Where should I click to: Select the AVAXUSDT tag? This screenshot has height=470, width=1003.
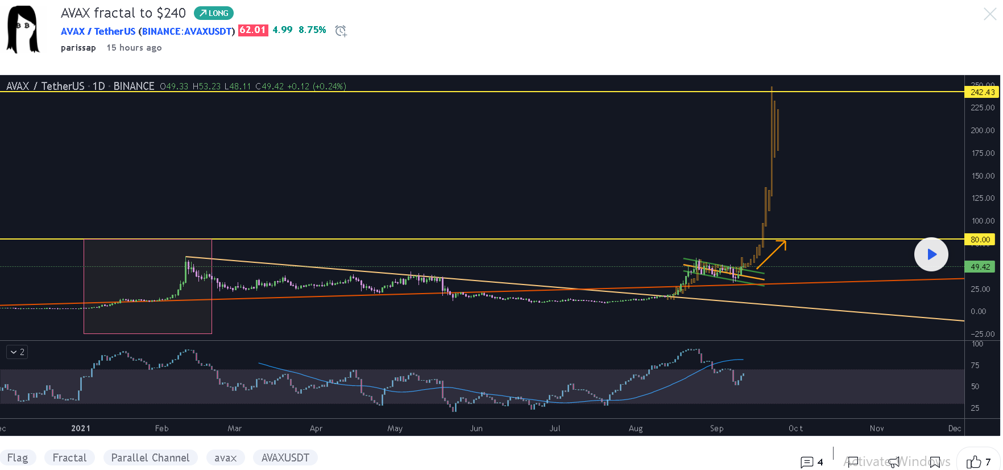pyautogui.click(x=285, y=457)
